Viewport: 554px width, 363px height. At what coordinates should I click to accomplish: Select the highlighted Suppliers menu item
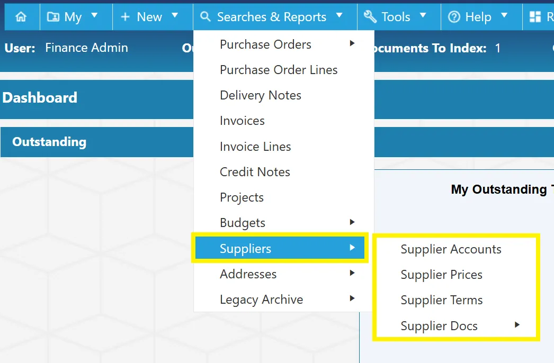[280, 248]
